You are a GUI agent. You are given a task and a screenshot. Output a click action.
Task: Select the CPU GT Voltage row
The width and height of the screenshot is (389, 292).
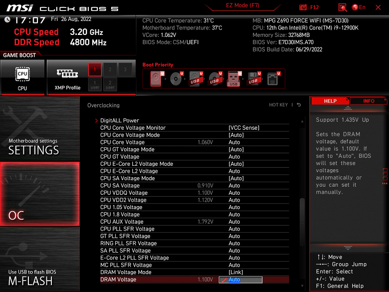click(x=194, y=157)
